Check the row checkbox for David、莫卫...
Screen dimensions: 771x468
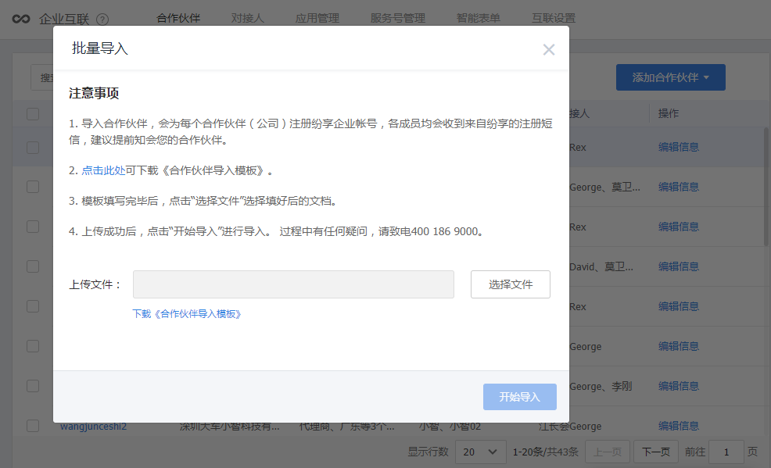tap(33, 266)
